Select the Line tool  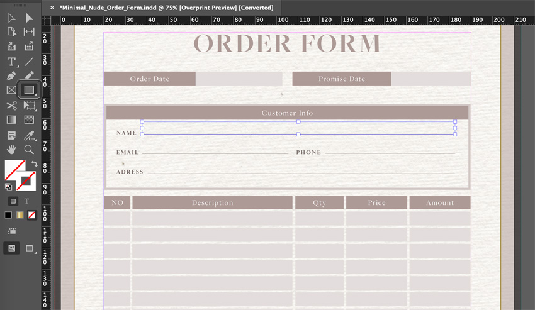29,62
